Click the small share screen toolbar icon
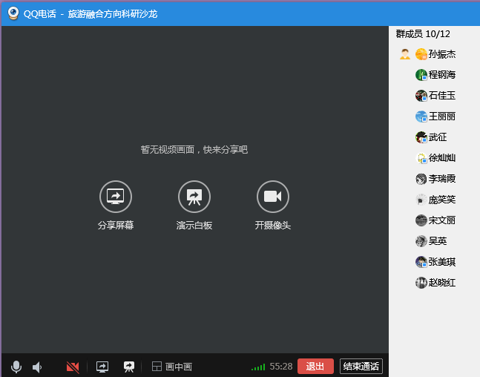The height and width of the screenshot is (377, 480). pyautogui.click(x=102, y=367)
